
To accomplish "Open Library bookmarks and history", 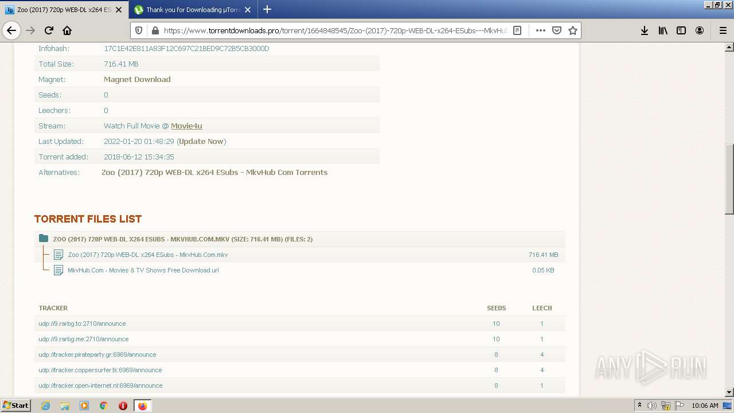I will click(663, 30).
